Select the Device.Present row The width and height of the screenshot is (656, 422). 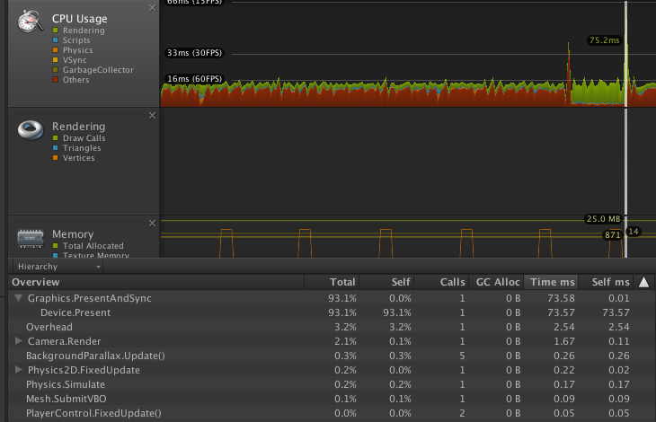point(332,312)
